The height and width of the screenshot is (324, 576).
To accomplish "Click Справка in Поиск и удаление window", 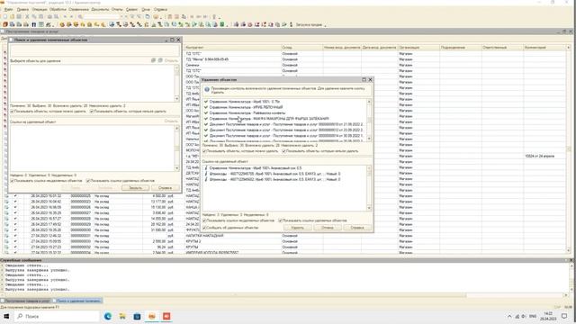I will [x=166, y=188].
